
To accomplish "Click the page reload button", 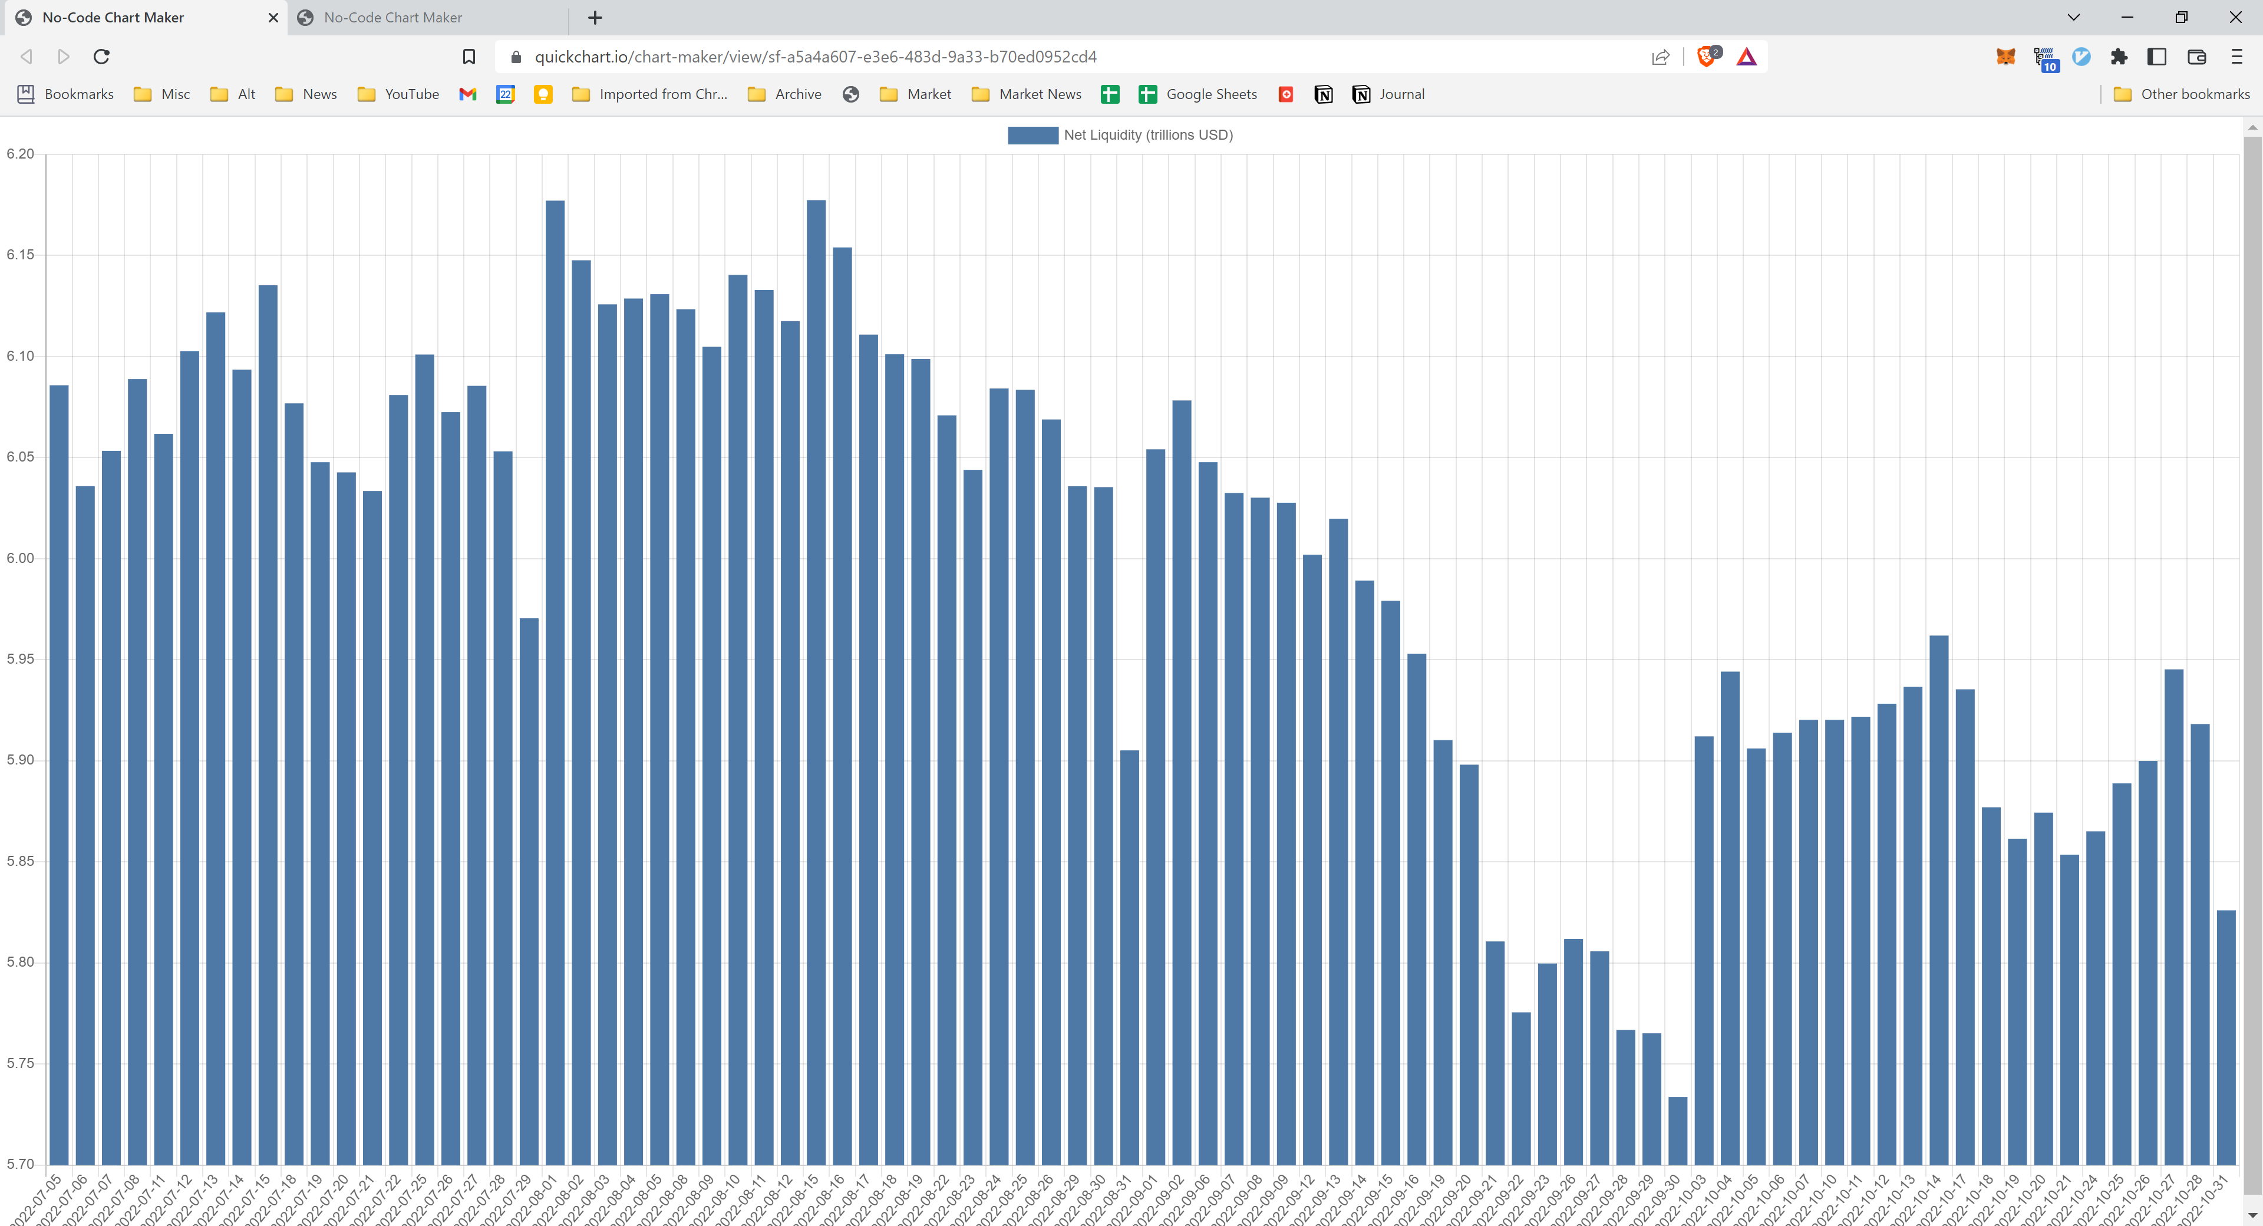I will [102, 56].
